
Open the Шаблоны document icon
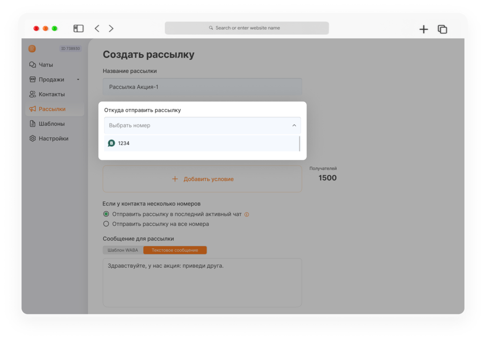click(x=32, y=124)
